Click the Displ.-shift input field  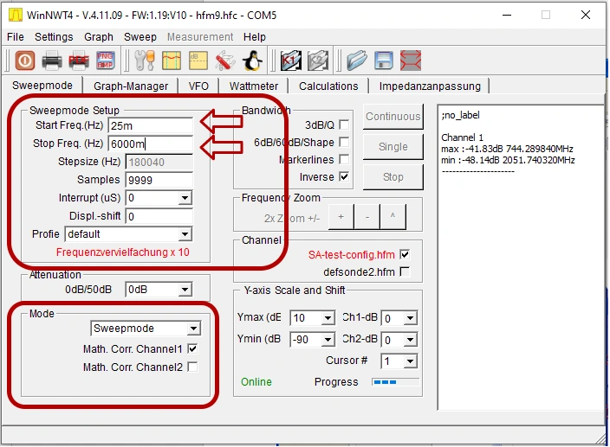pos(159,216)
